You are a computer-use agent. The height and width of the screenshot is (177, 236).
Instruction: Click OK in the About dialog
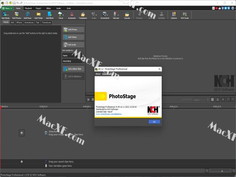[x=154, y=122]
